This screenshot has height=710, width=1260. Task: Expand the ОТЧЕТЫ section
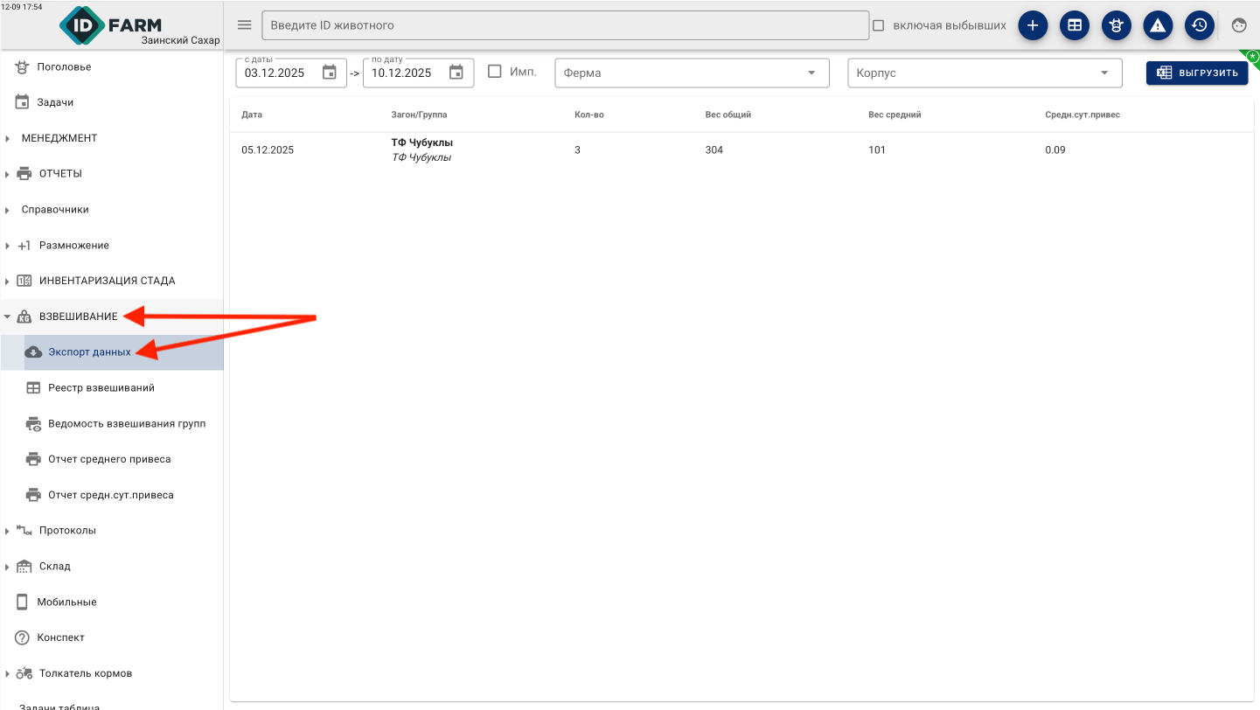point(112,174)
